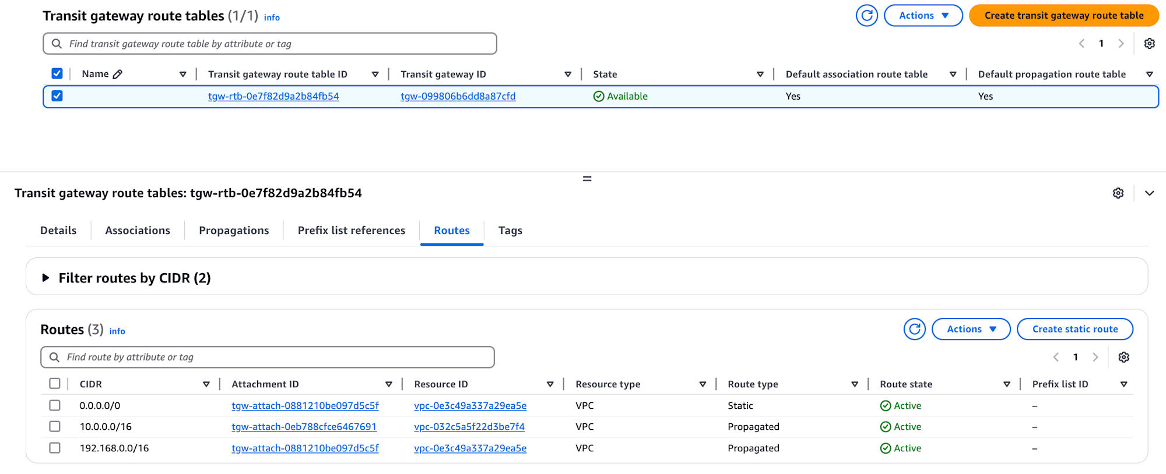Sort by Default propagation route table
This screenshot has width=1166, height=474.
click(1150, 75)
